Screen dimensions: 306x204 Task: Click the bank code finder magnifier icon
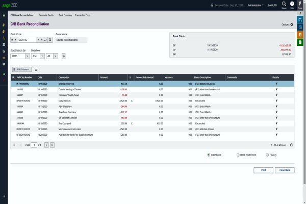[50, 40]
